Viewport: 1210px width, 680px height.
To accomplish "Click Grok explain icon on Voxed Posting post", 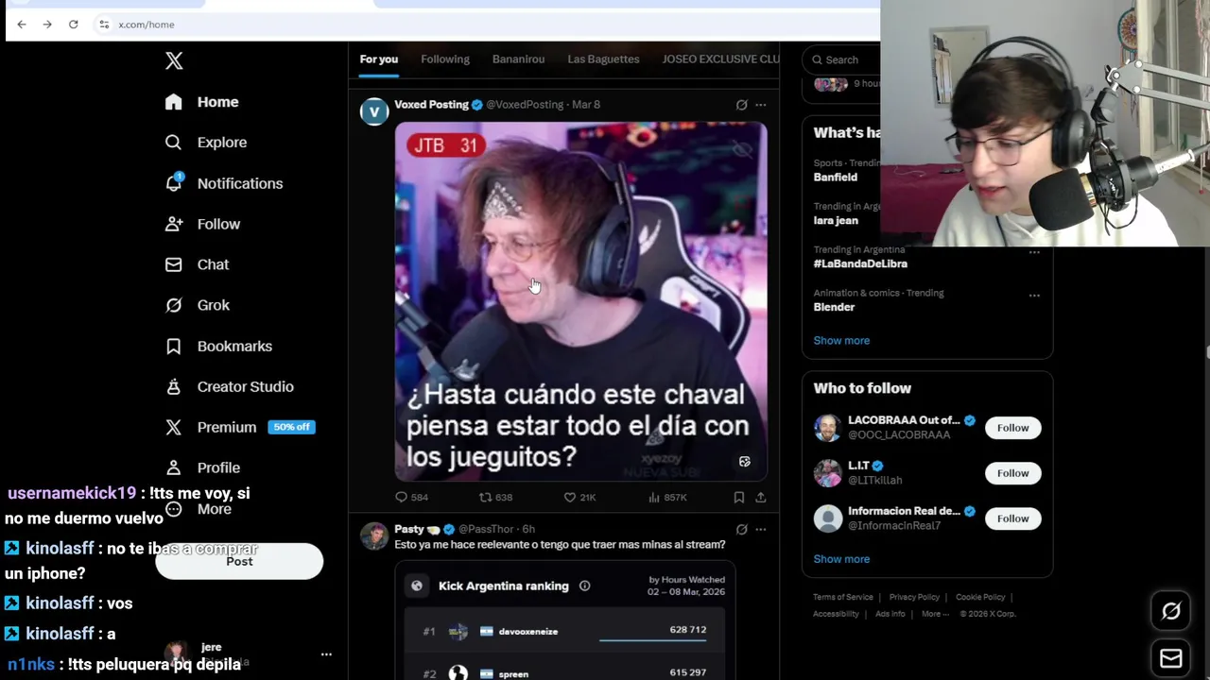I will pyautogui.click(x=741, y=105).
